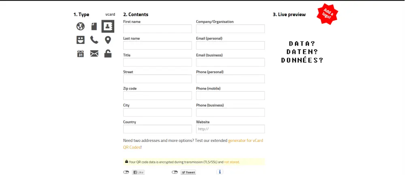Focus the Email (personal) field
This screenshot has height=175, width=405.
point(230,46)
